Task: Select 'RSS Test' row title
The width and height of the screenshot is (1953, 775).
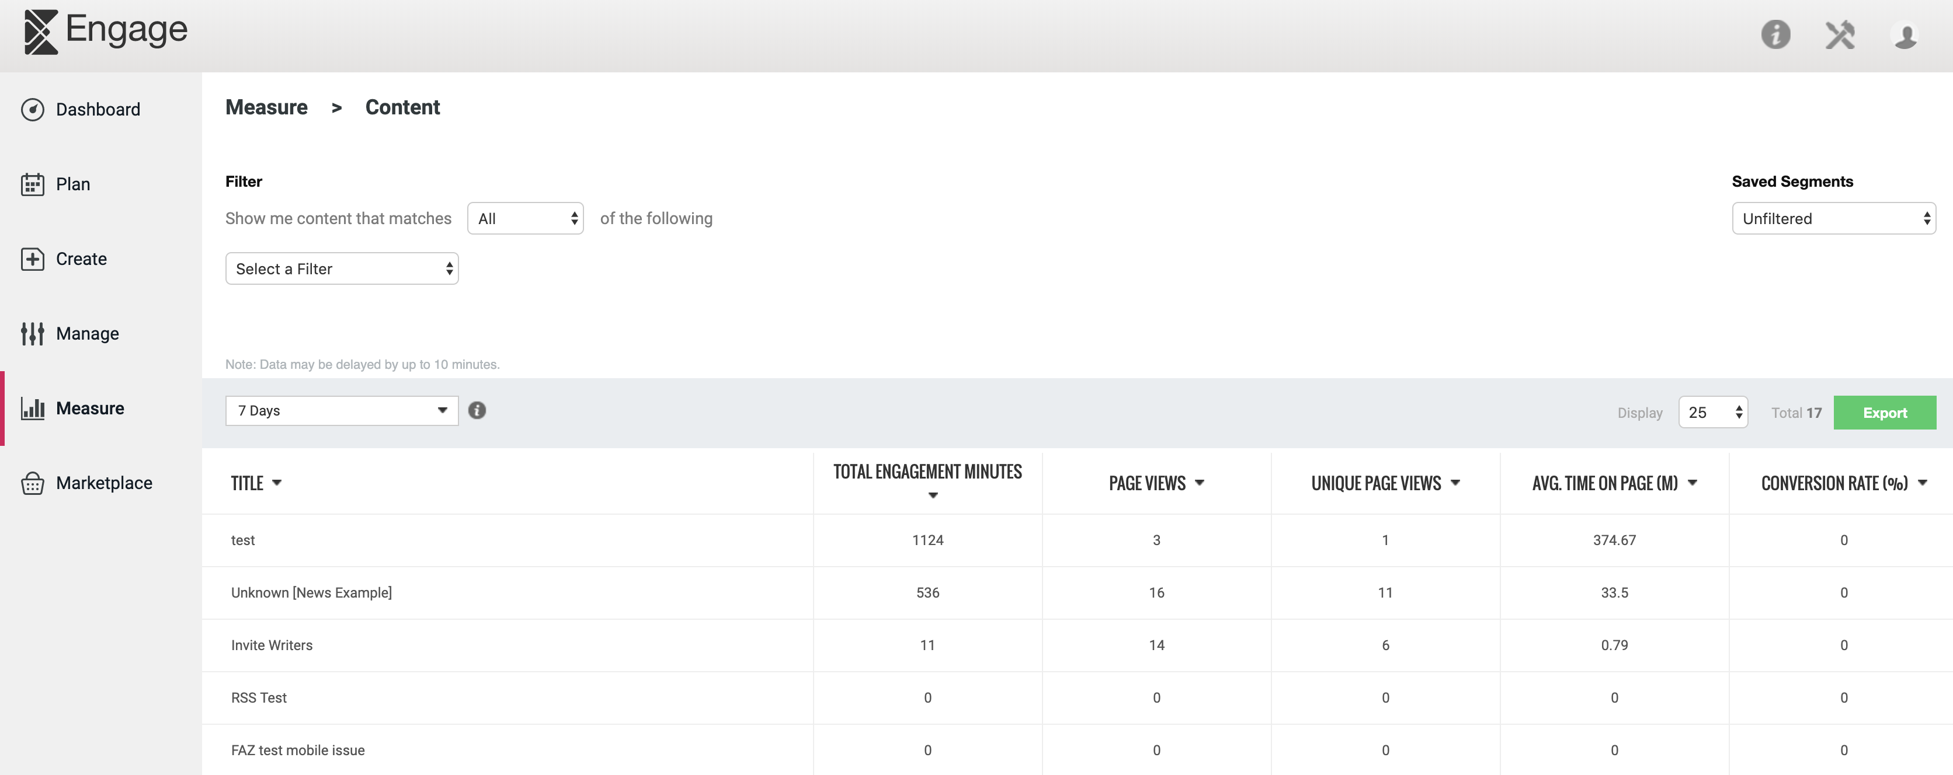Action: pos(259,698)
